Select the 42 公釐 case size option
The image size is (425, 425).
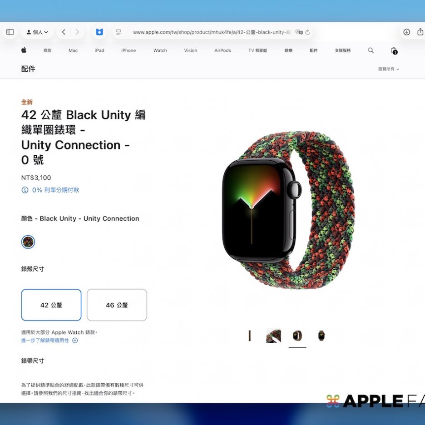coord(51,305)
